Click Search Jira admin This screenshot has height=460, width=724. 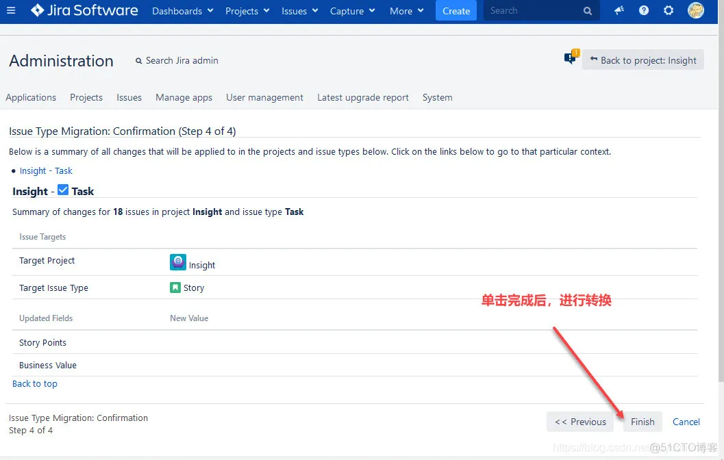coord(177,60)
